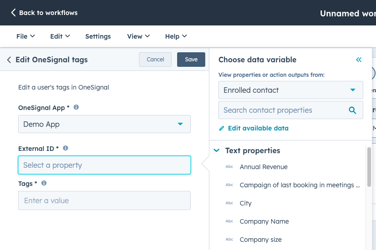
Task: Open info tooltip for External ID
Action: pos(65,148)
